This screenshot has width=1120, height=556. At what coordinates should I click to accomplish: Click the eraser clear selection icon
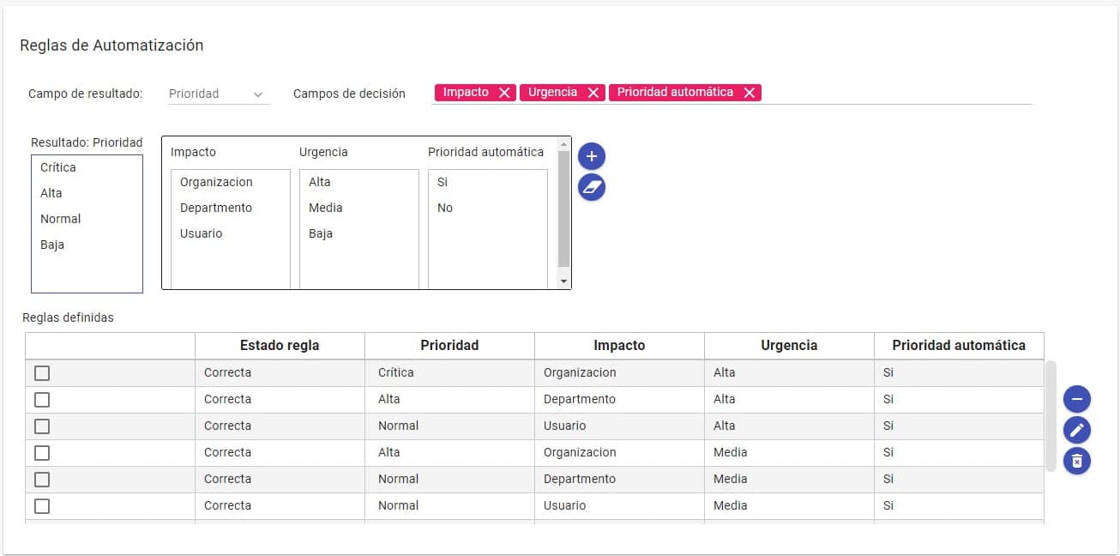592,186
